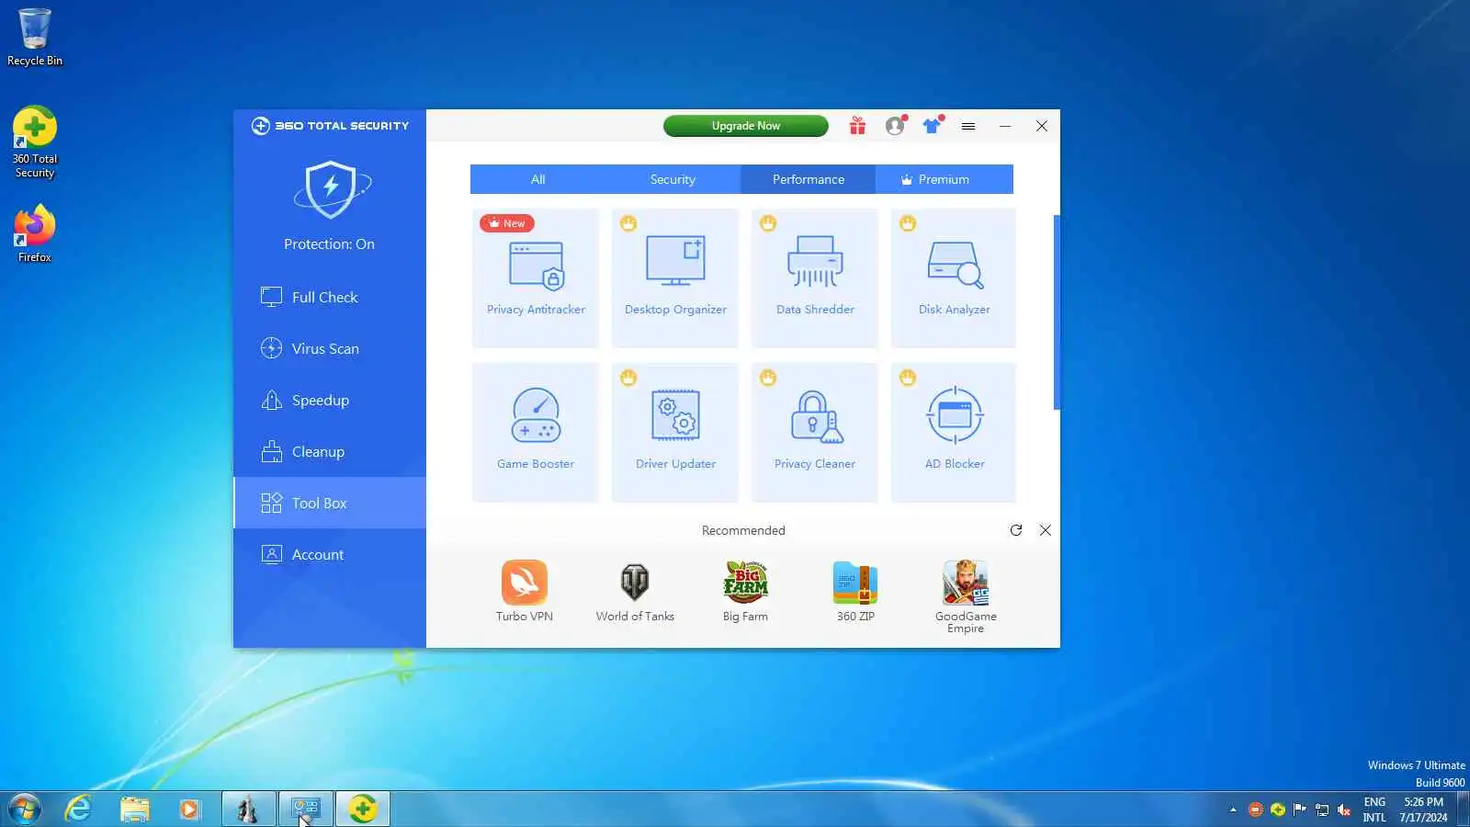1470x827 pixels.
Task: Click the Action Center flag tray icon
Action: point(1299,810)
